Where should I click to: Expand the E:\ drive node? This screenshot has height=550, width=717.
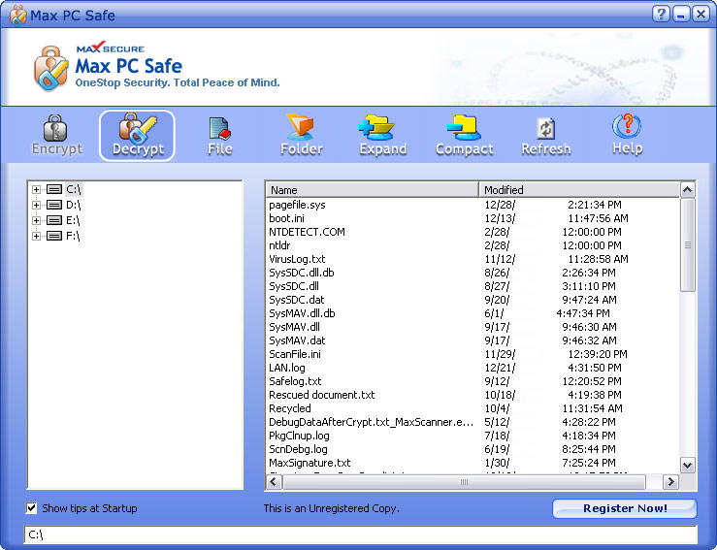coord(37,220)
